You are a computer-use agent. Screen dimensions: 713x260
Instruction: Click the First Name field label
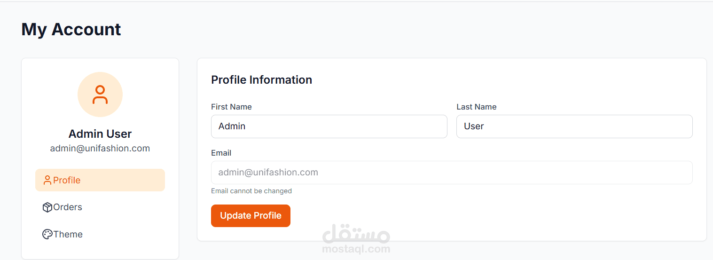(x=231, y=107)
